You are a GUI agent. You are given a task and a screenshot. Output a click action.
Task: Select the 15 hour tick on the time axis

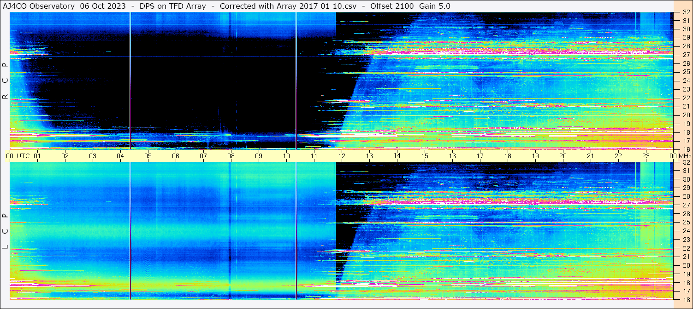tap(425, 156)
